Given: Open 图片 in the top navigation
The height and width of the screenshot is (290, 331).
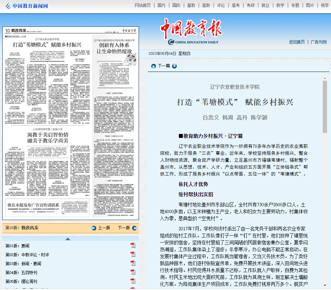Looking at the screenshot, I should (310, 5).
